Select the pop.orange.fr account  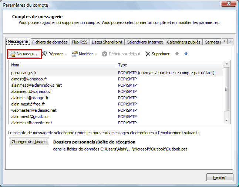tap(116, 73)
